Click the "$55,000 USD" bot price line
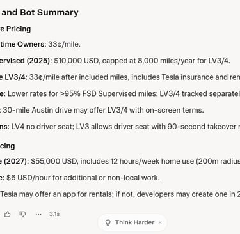 click(x=120, y=161)
